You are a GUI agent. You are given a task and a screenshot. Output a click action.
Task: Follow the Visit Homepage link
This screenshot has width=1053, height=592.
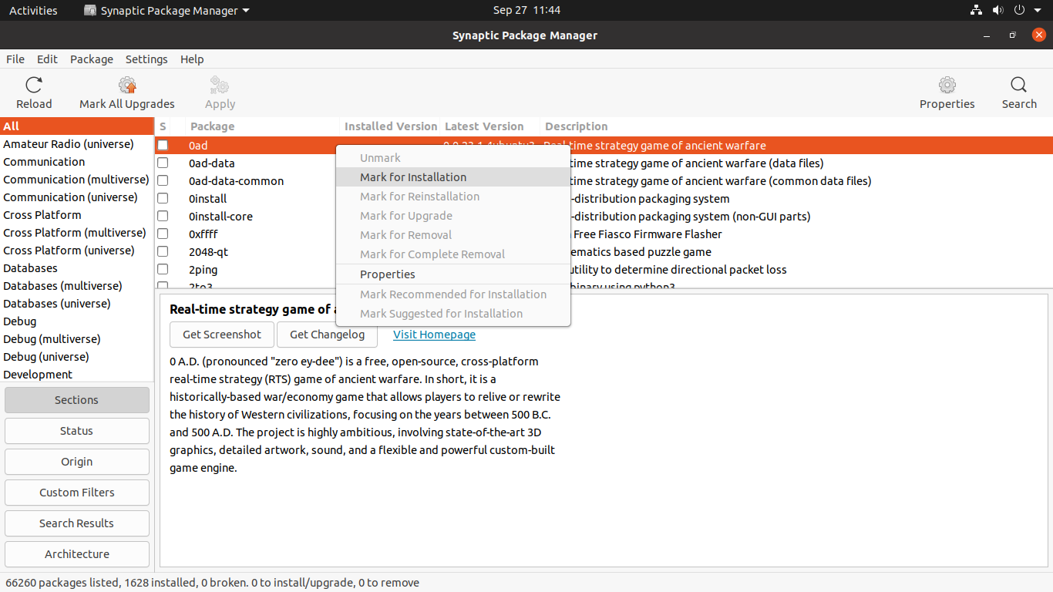point(434,335)
